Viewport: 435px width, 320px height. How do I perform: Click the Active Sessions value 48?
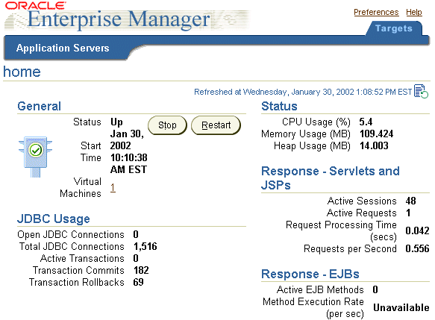410,201
